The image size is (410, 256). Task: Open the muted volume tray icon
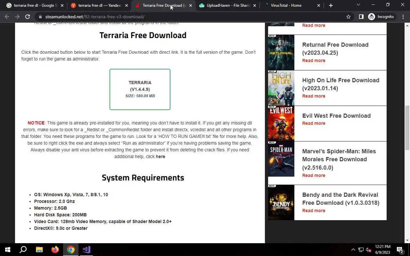369,250
